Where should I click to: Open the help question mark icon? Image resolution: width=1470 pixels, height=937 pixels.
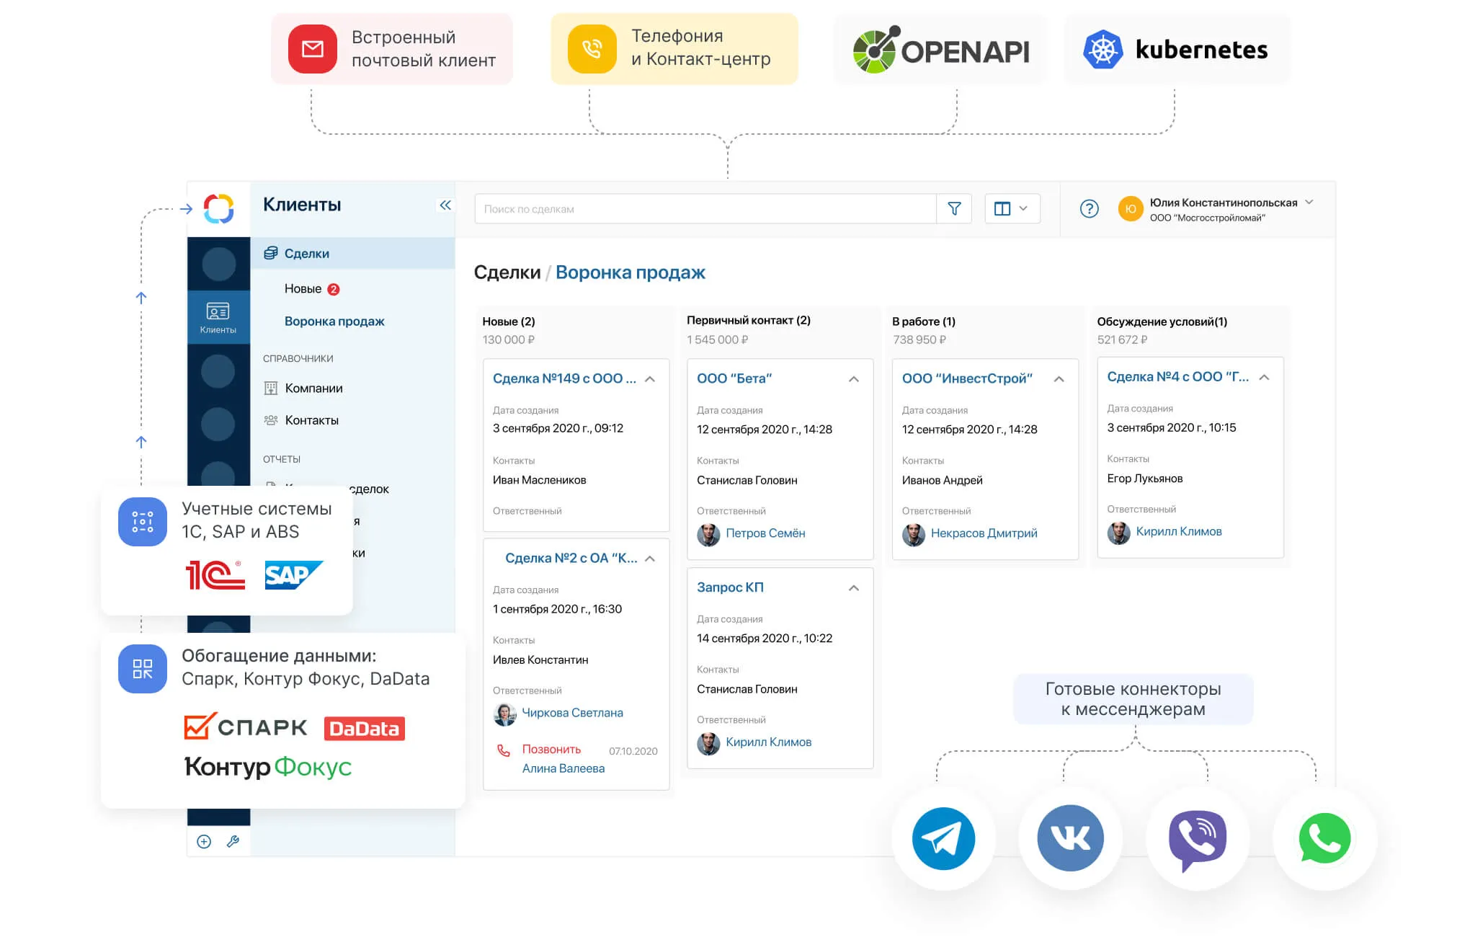(1089, 209)
